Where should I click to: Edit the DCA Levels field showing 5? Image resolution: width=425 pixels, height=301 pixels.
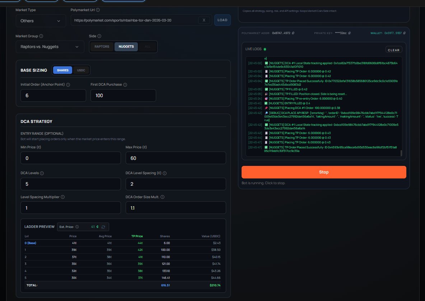70,184
